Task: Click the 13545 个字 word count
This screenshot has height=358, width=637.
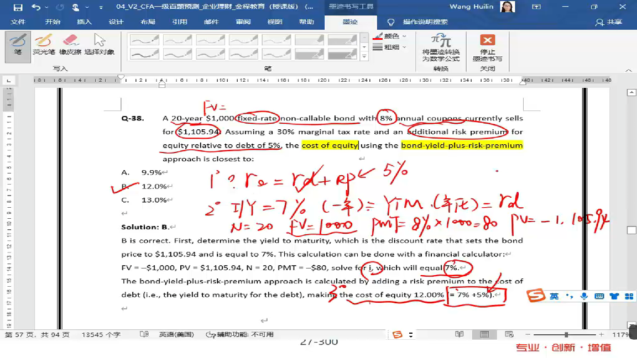Action: click(101, 334)
